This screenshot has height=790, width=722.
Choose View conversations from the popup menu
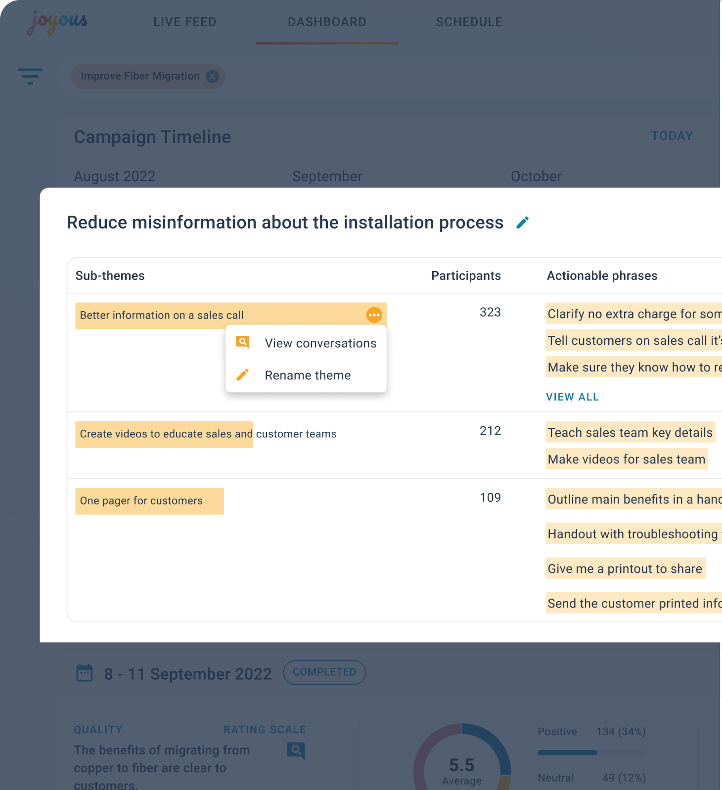[320, 343]
